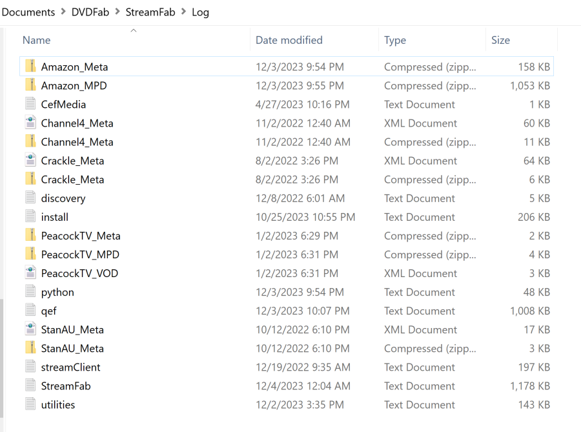Expand breadcrumb chevron after Documents
The width and height of the screenshot is (581, 432).
(x=63, y=12)
